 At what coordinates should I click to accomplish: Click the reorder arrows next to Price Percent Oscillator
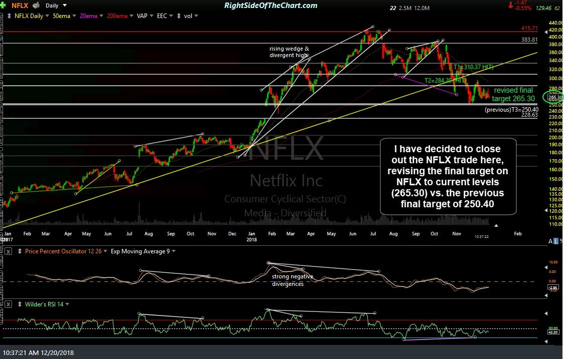[20, 251]
